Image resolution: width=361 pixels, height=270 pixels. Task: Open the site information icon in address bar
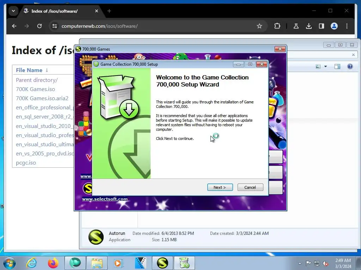coord(55,26)
